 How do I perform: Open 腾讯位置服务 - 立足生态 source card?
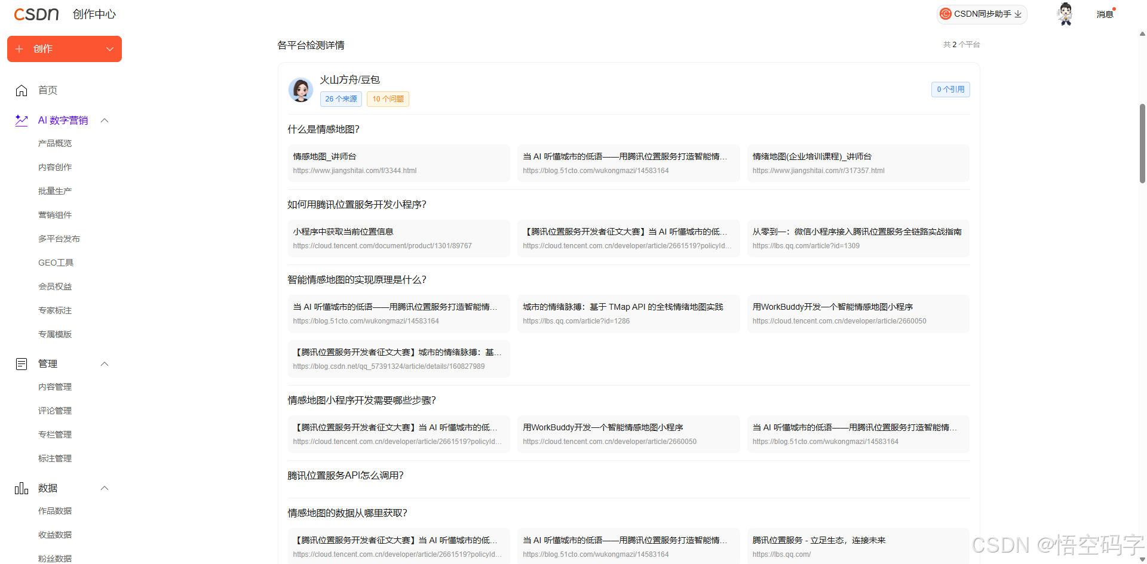(858, 545)
